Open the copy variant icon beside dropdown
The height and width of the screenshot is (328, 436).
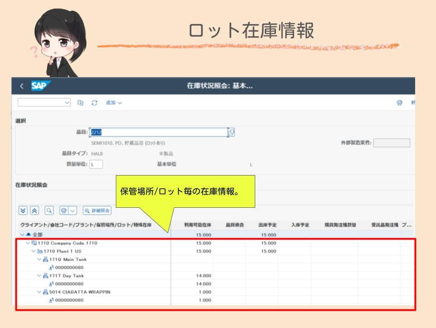[x=80, y=103]
